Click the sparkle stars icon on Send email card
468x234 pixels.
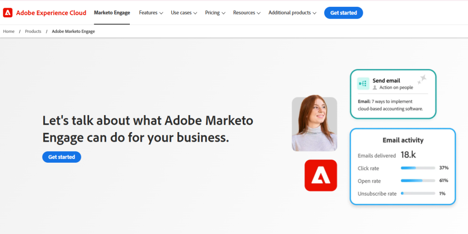(x=422, y=80)
